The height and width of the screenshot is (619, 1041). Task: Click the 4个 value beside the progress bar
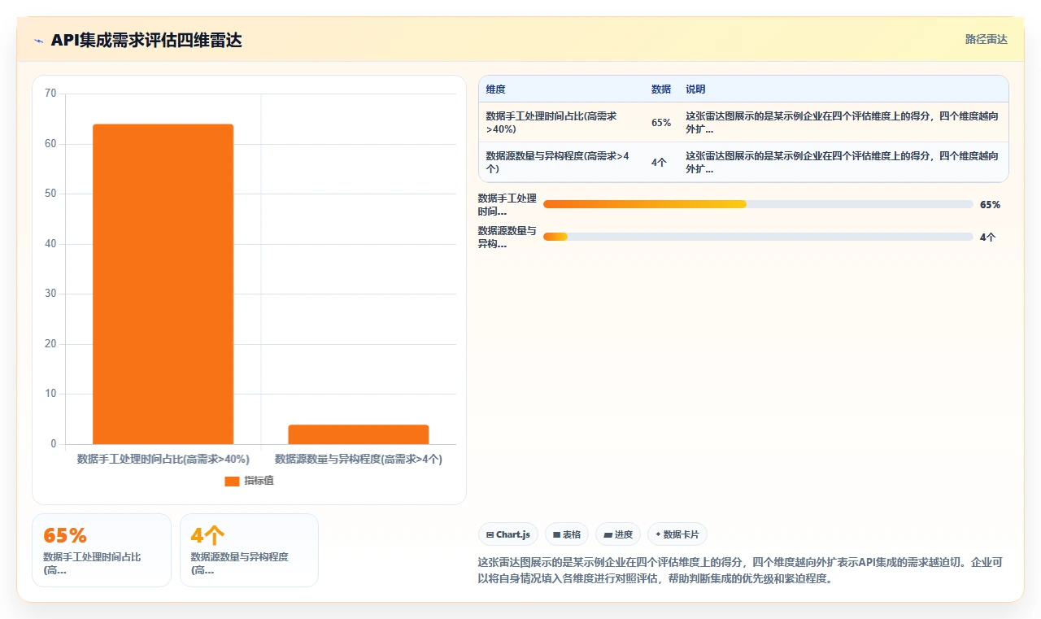[987, 238]
